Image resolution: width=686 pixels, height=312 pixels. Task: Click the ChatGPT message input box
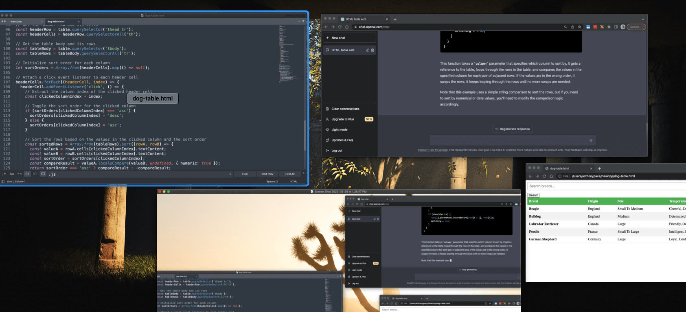(x=513, y=140)
